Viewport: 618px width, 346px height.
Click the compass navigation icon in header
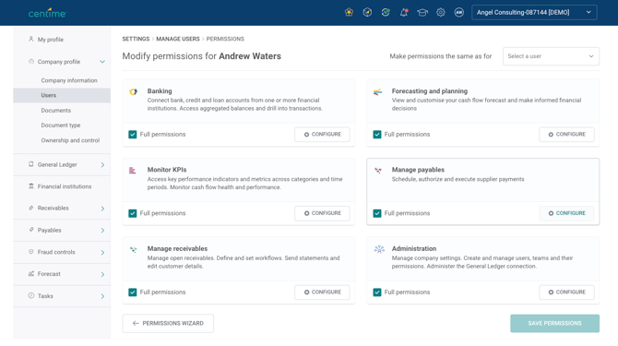point(367,13)
